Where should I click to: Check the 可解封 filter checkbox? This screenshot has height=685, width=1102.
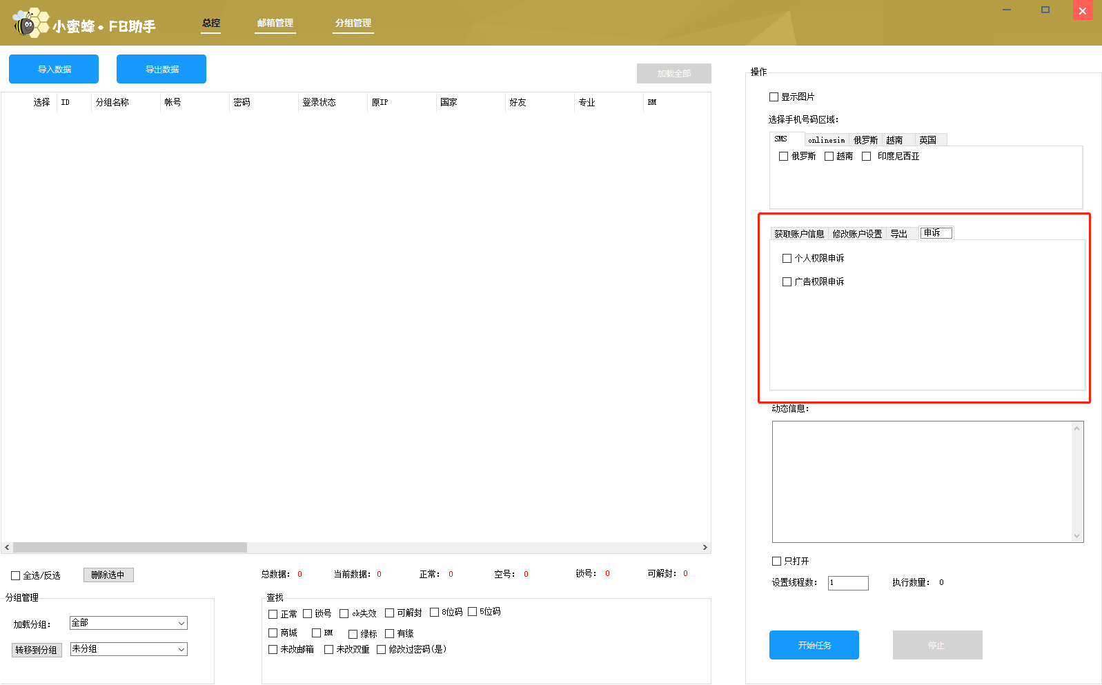390,613
